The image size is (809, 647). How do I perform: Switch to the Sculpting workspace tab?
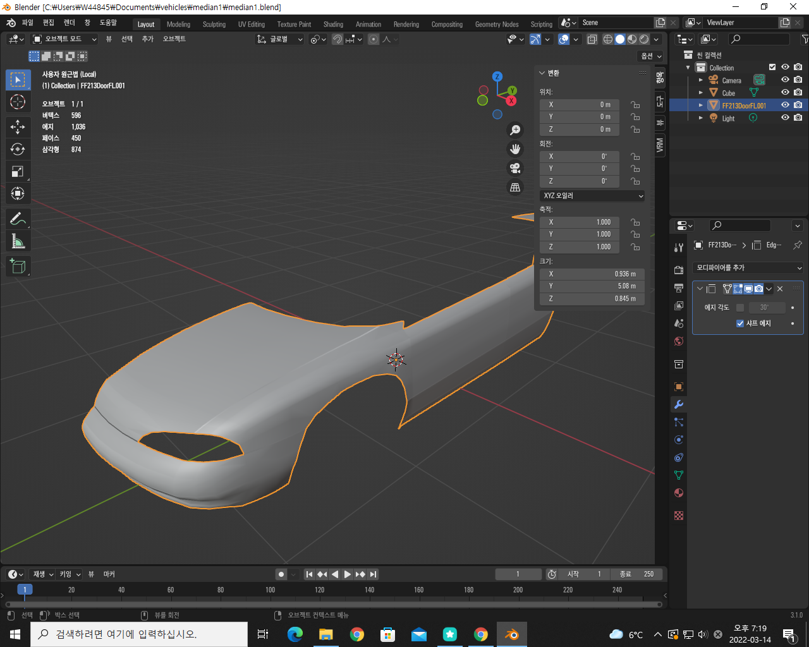click(214, 24)
